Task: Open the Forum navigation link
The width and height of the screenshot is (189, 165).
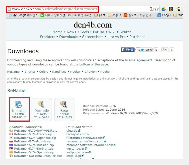Action: (98, 32)
